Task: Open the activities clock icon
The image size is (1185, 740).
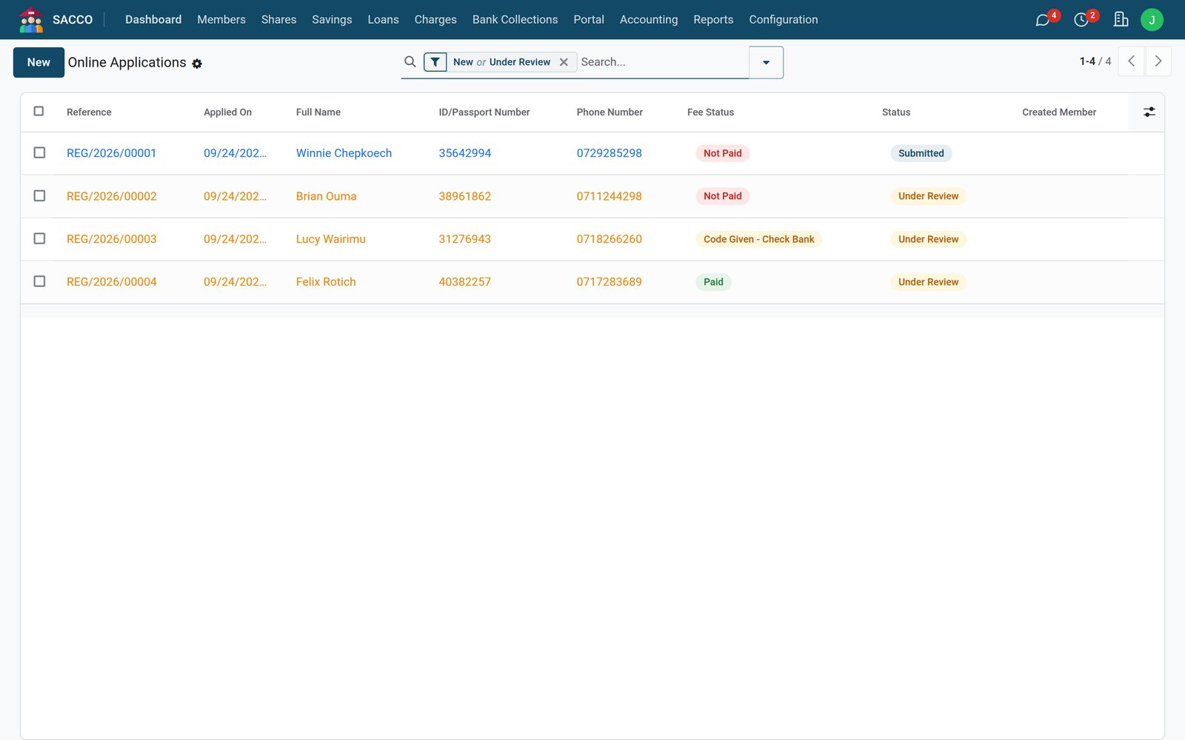Action: 1081,20
